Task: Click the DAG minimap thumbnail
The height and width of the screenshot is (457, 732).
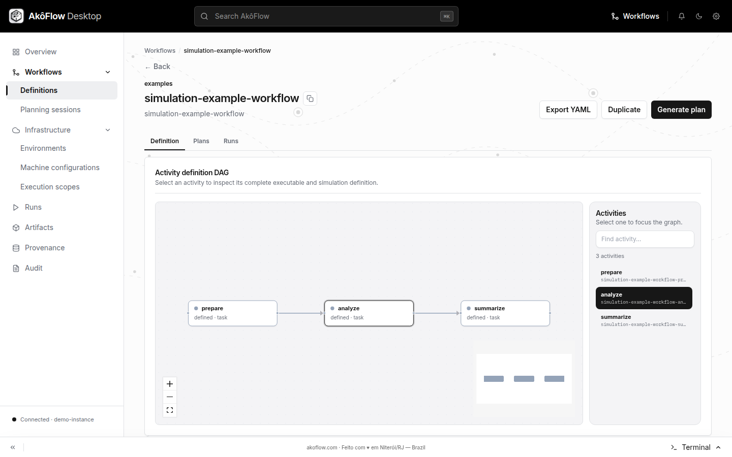Action: coord(524,379)
